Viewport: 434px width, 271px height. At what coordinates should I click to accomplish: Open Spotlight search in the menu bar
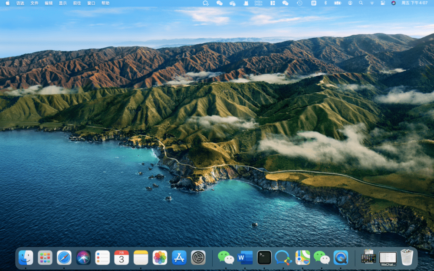pyautogui.click(x=361, y=3)
